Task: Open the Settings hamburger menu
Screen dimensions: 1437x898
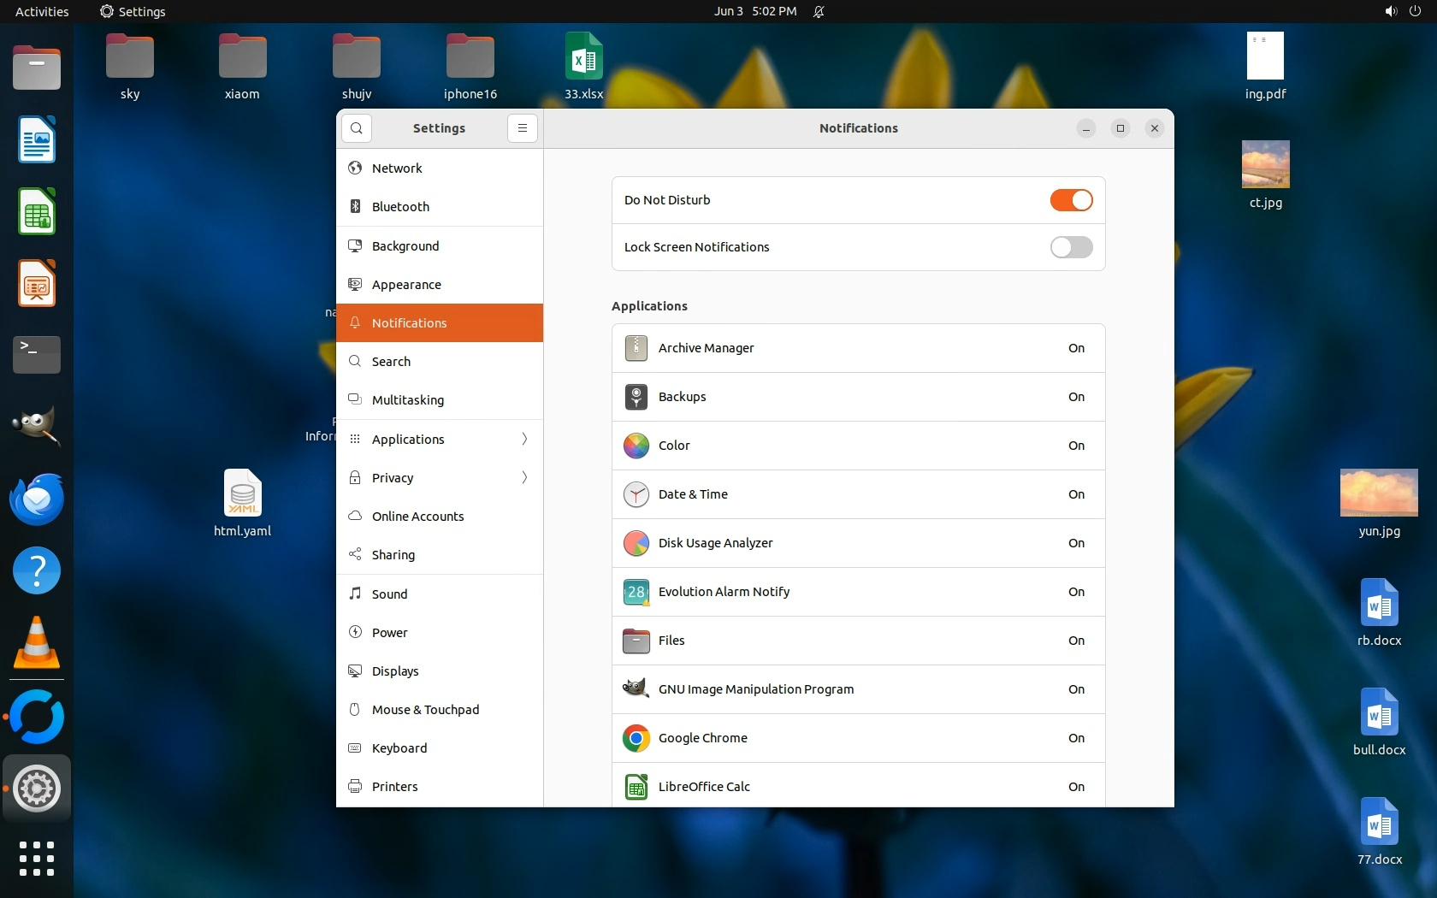Action: pos(522,128)
